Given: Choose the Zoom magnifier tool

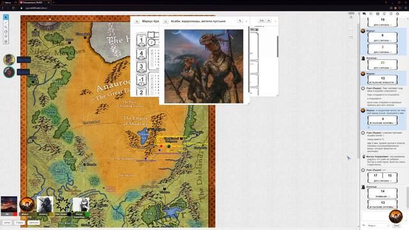Looking at the screenshot, I should (6, 27).
